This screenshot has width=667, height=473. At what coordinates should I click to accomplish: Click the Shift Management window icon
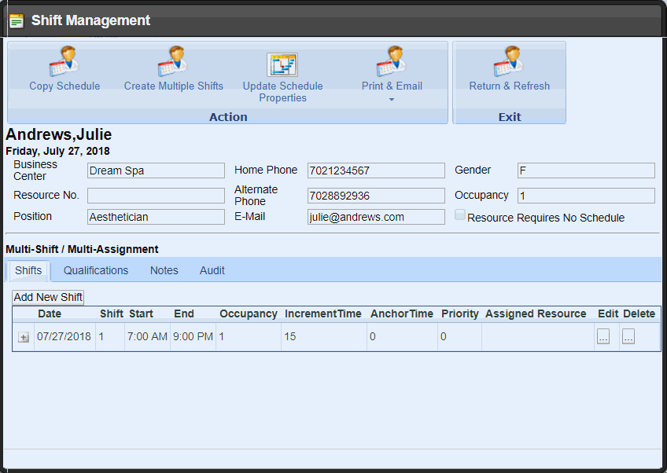coord(17,20)
